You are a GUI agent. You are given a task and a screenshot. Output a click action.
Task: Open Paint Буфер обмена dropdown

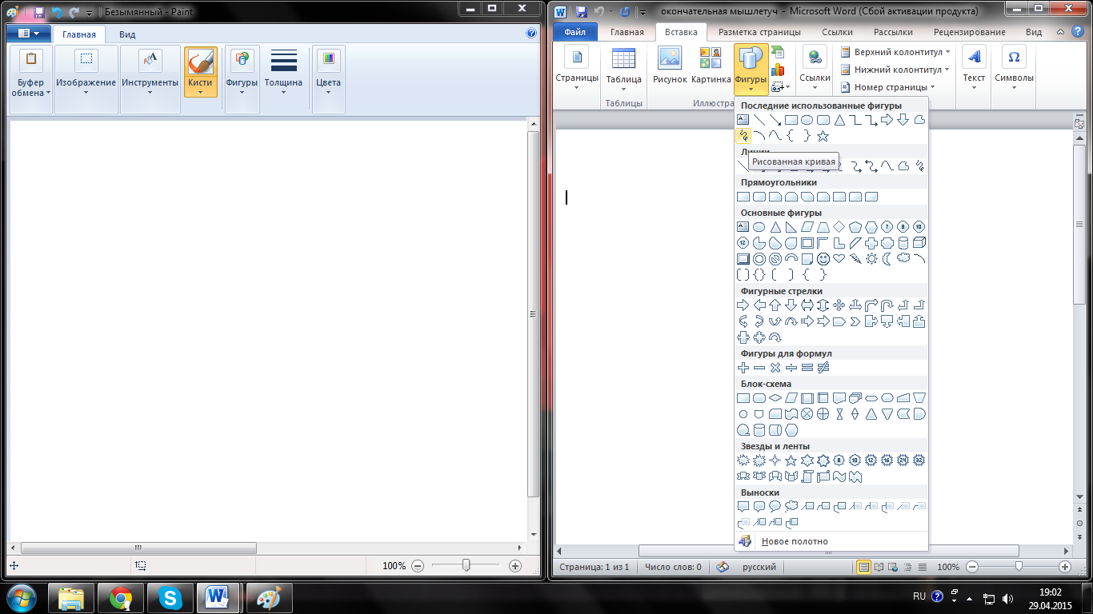[x=31, y=78]
